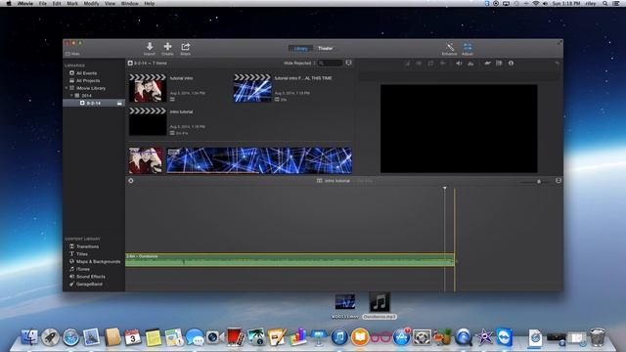
Task: Click the browser clip appearance icon
Action: click(x=348, y=63)
